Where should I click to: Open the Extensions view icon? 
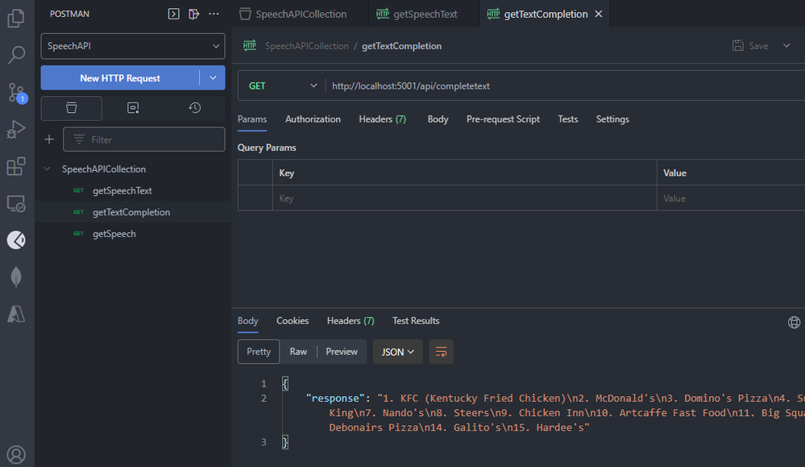[16, 166]
